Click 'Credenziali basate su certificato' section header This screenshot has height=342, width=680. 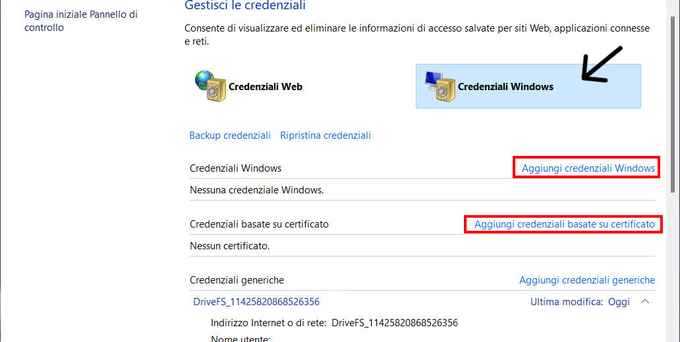click(260, 224)
